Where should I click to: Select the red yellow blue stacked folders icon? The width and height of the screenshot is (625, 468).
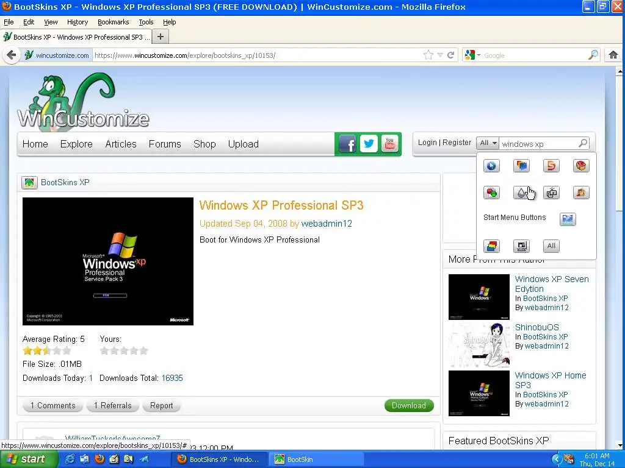coord(491,246)
